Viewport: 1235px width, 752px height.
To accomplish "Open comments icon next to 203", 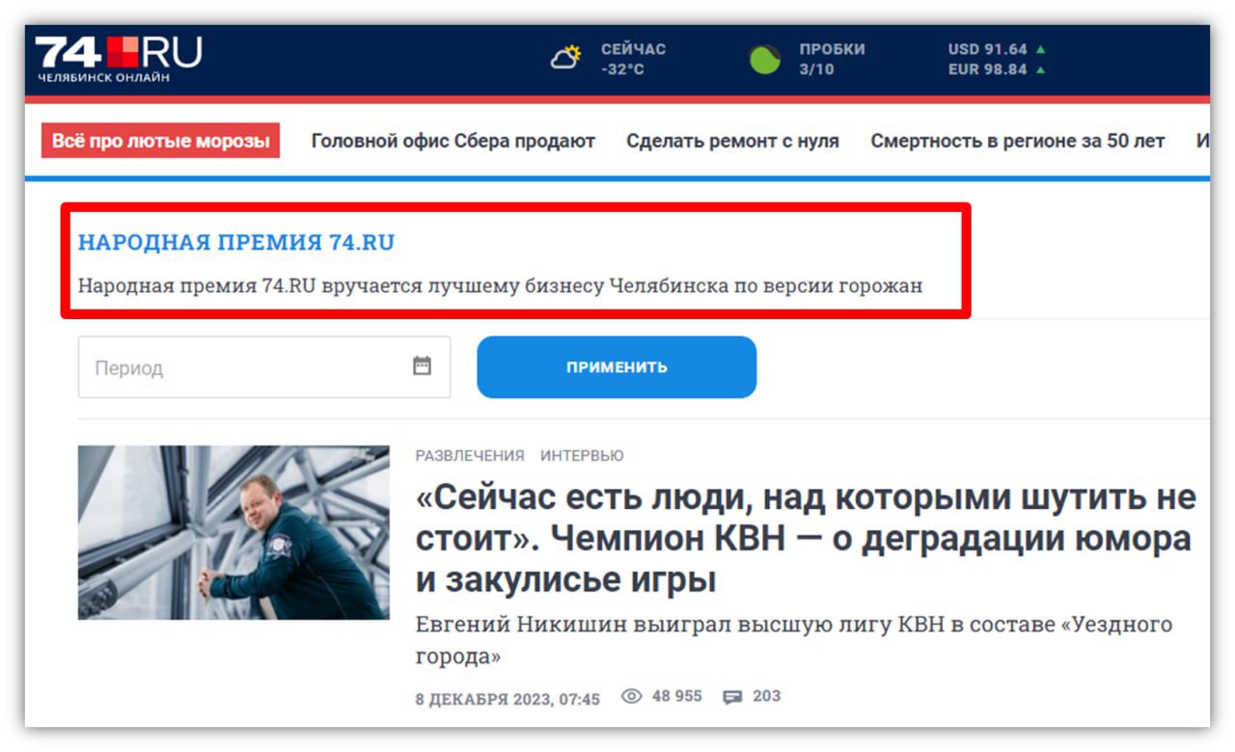I will coord(732,696).
